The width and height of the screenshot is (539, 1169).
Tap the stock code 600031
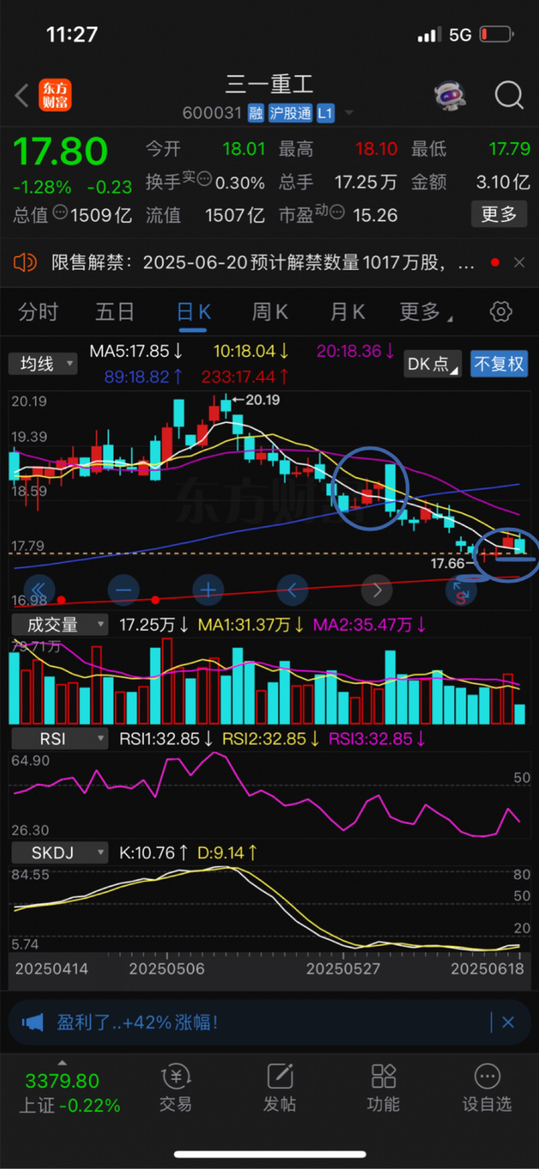pyautogui.click(x=212, y=113)
